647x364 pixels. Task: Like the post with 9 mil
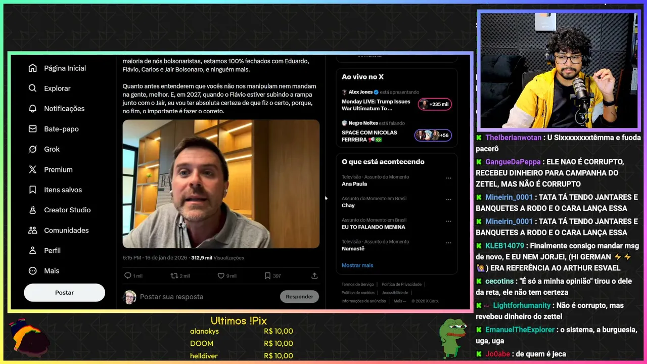pyautogui.click(x=221, y=276)
